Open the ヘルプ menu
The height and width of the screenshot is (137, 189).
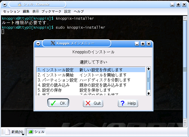coord(79,12)
